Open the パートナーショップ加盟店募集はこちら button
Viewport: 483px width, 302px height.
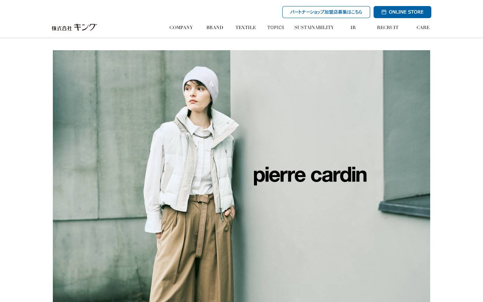pos(326,12)
